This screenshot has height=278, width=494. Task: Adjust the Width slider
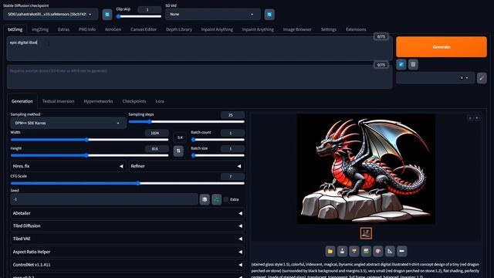pyautogui.click(x=90, y=140)
